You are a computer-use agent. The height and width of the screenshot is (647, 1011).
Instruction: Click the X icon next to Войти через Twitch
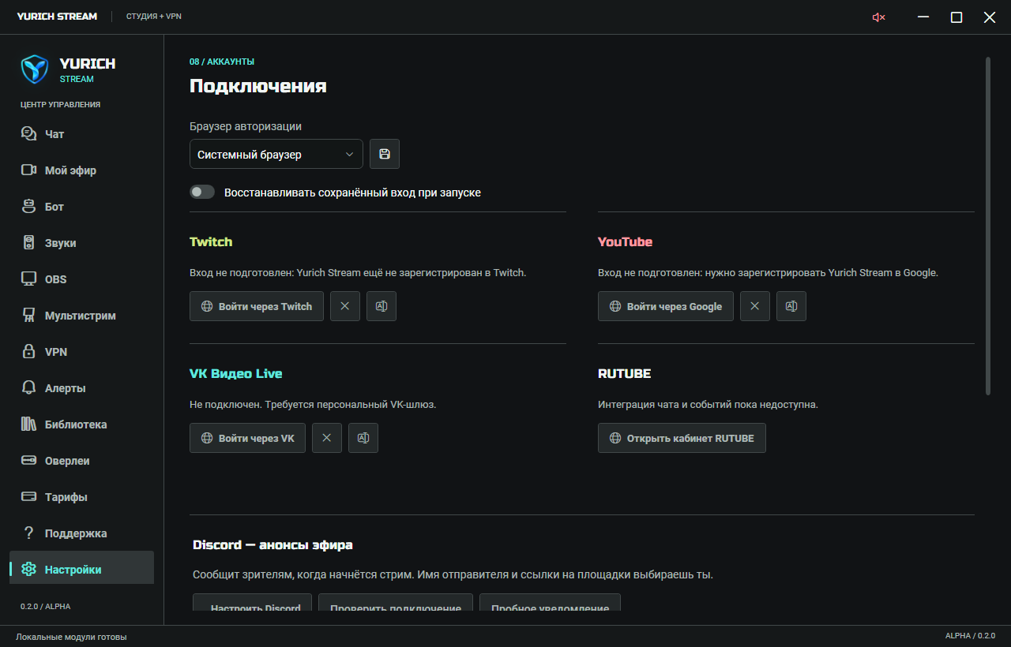click(x=345, y=306)
